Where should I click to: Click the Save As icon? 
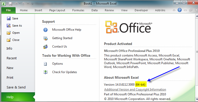(9, 26)
